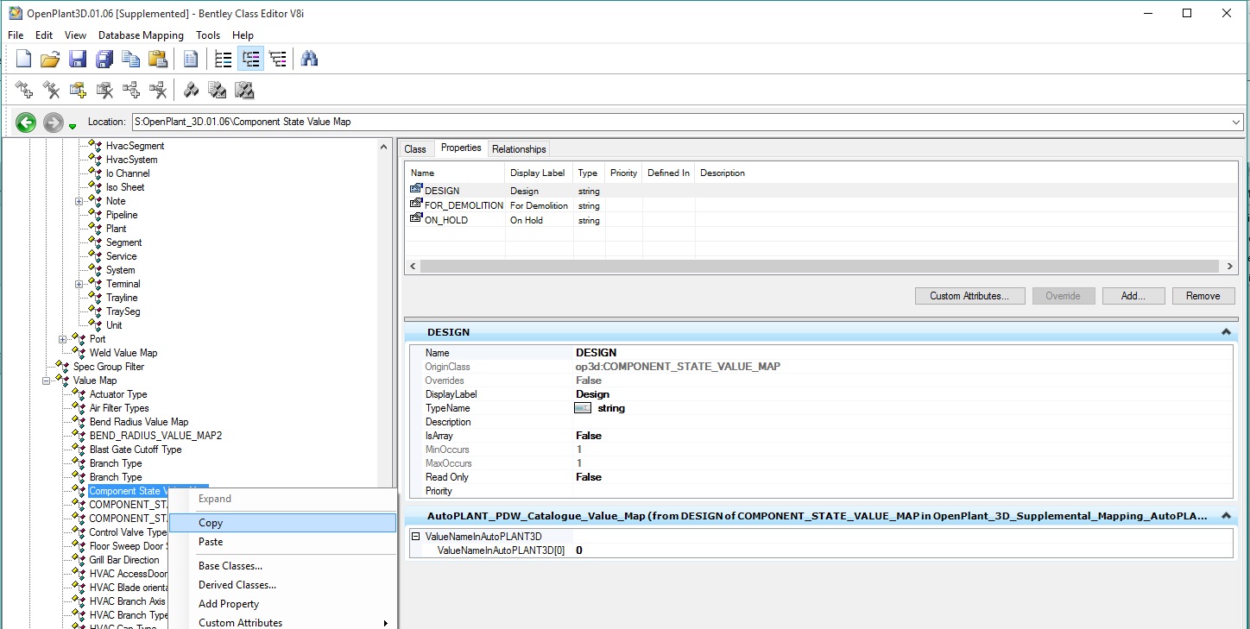This screenshot has width=1250, height=629.
Task: Click the New schema icon
Action: pos(24,60)
